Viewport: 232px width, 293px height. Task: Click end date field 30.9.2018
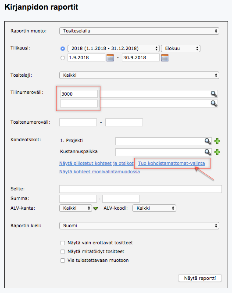coord(141,57)
